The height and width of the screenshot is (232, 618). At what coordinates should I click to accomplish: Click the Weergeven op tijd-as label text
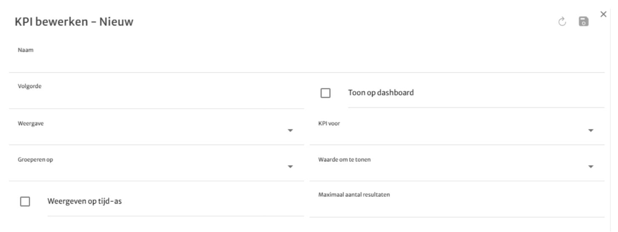click(85, 201)
